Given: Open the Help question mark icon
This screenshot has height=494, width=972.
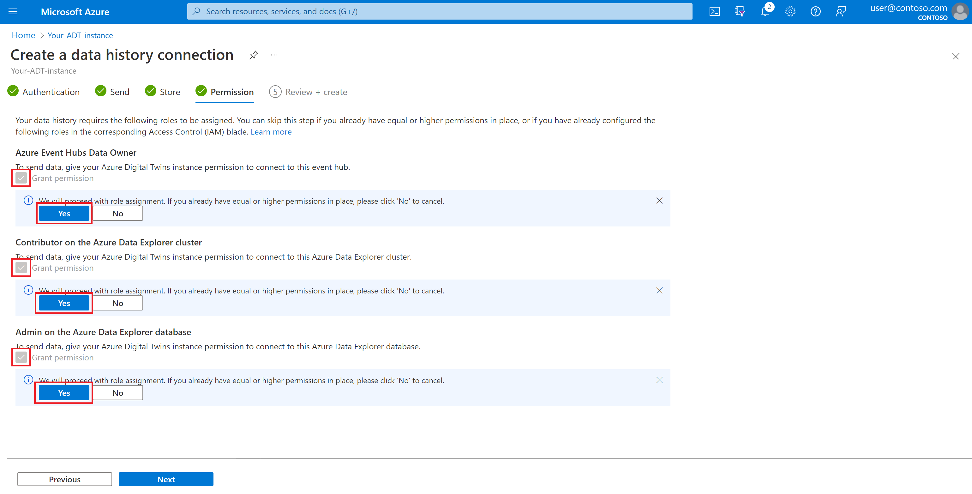Looking at the screenshot, I should pos(815,12).
